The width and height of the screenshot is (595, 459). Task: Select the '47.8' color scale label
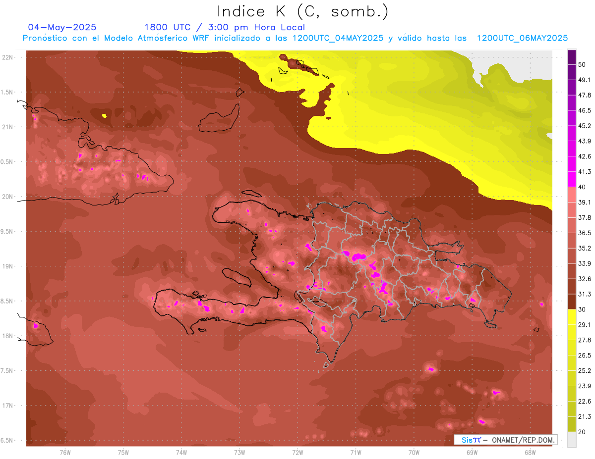[x=585, y=95]
